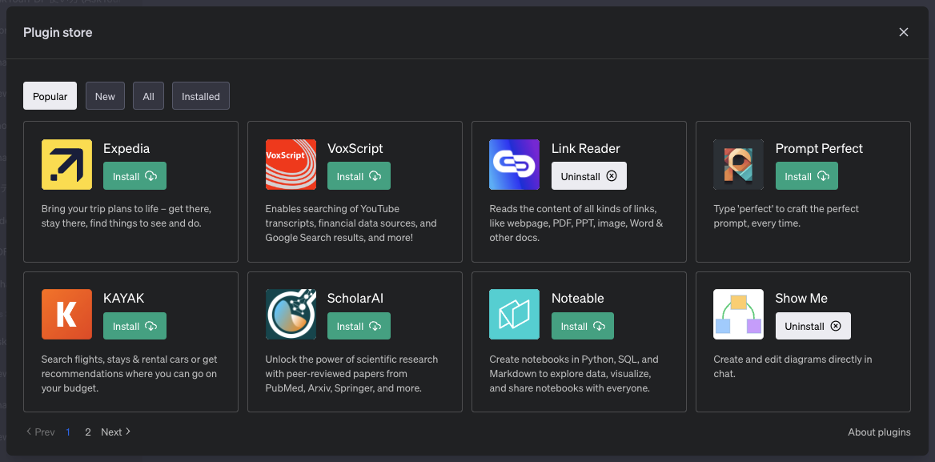Click the KAYAK orange K icon
935x462 pixels.
click(66, 314)
